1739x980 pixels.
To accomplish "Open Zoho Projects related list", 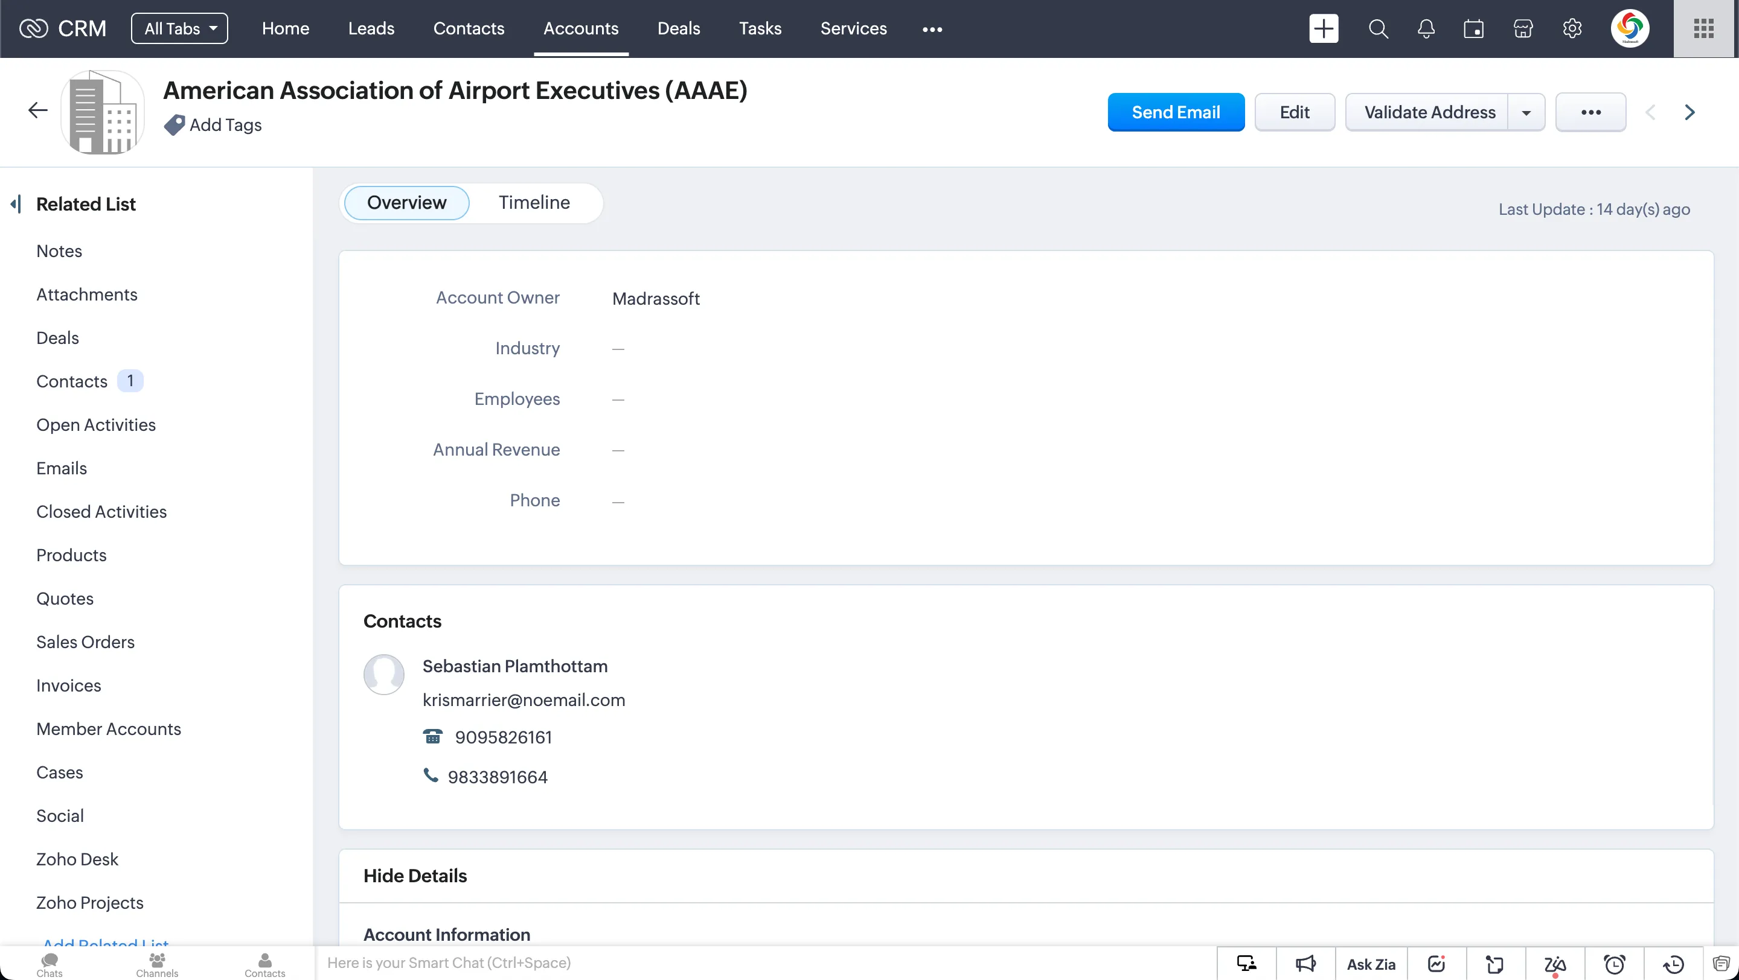I will tap(90, 902).
